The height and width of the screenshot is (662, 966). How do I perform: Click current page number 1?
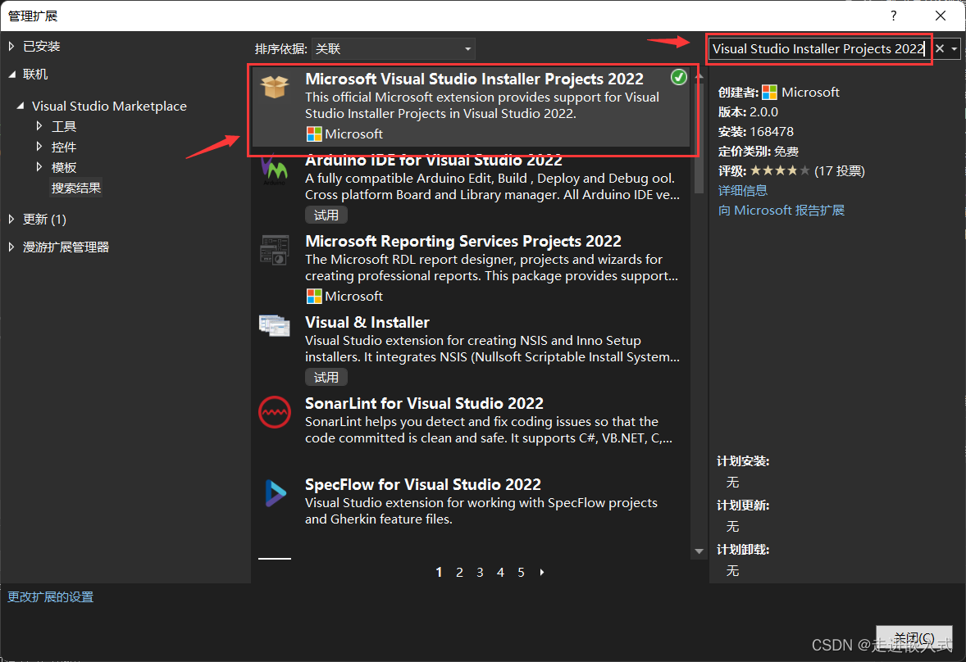(439, 572)
